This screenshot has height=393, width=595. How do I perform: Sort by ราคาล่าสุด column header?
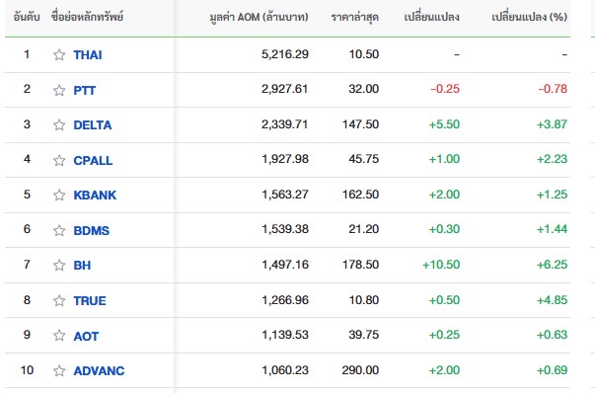(355, 17)
